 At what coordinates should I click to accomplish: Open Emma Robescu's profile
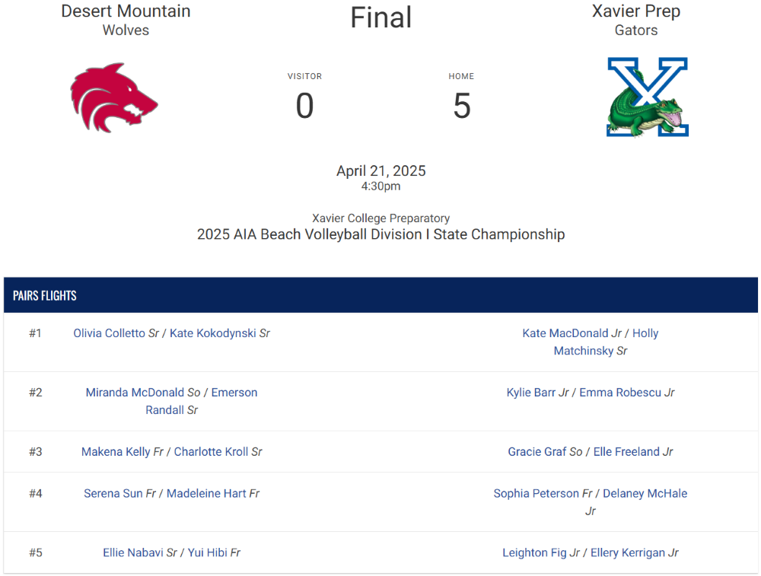[x=620, y=393]
